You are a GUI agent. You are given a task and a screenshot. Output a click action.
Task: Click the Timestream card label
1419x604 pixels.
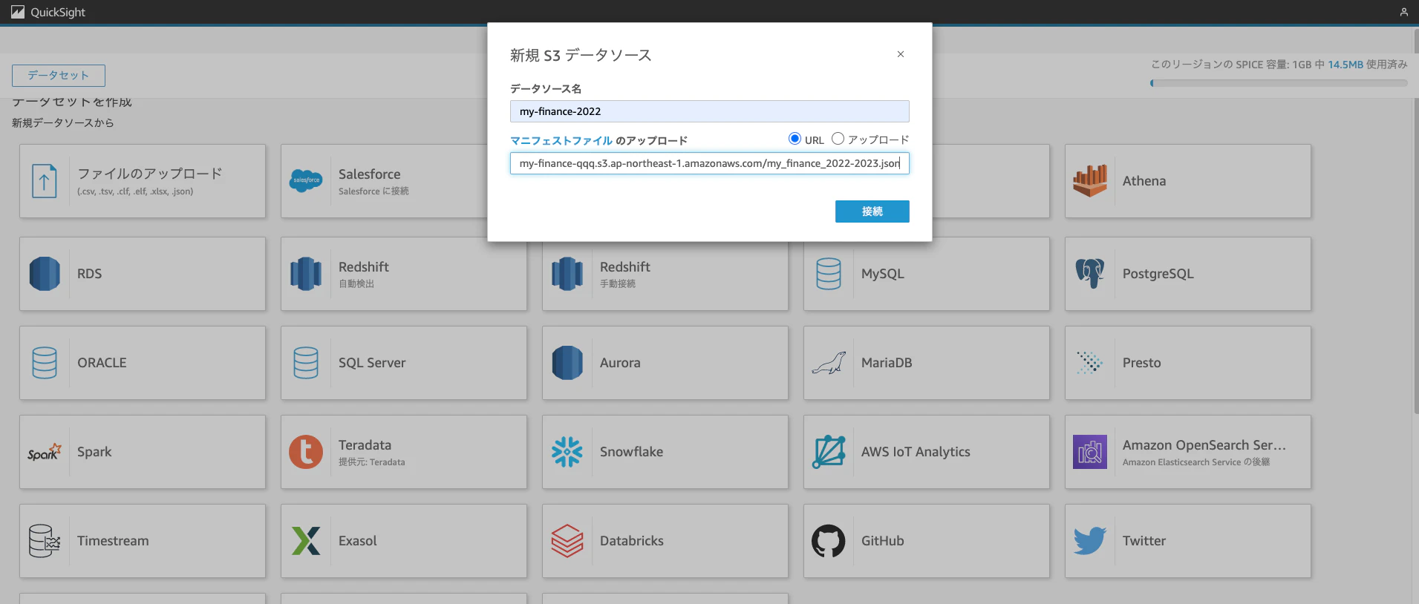point(113,541)
